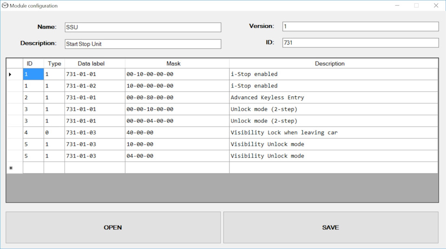Minimize the Module configuration window
Viewport: 446px width, 249px height.
(x=397, y=6)
